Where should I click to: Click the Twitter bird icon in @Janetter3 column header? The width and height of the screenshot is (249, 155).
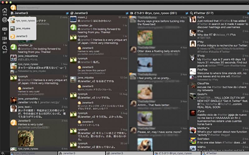click(127, 13)
